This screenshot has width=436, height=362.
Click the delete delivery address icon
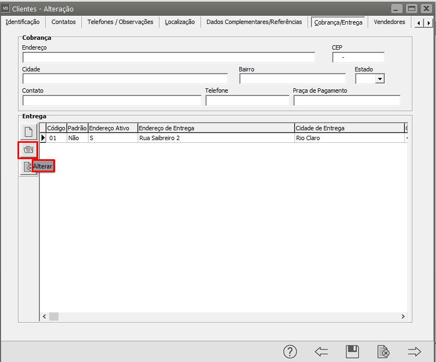pyautogui.click(x=28, y=167)
